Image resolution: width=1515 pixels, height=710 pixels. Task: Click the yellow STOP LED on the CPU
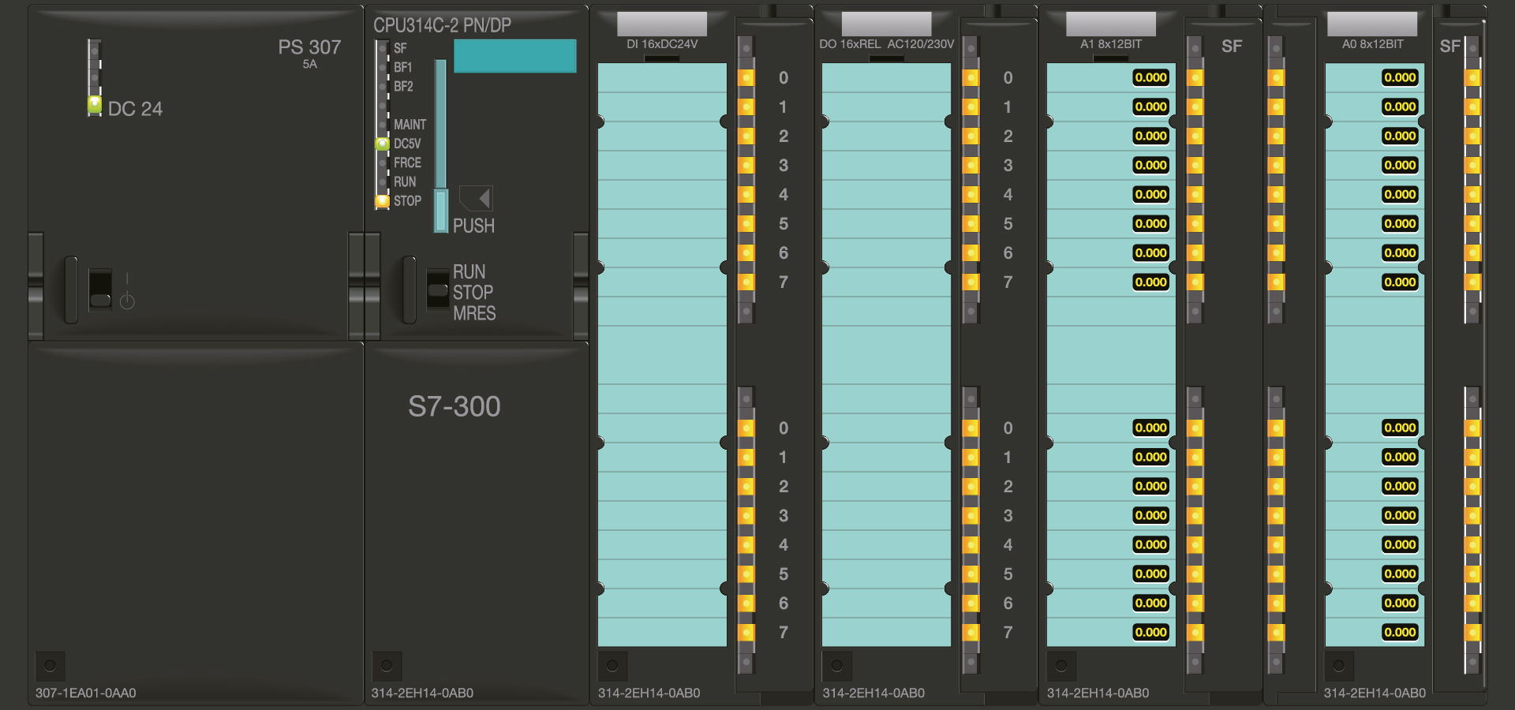tap(383, 200)
